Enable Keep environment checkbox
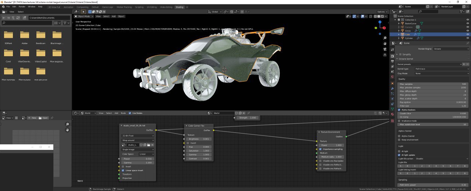 399,140
